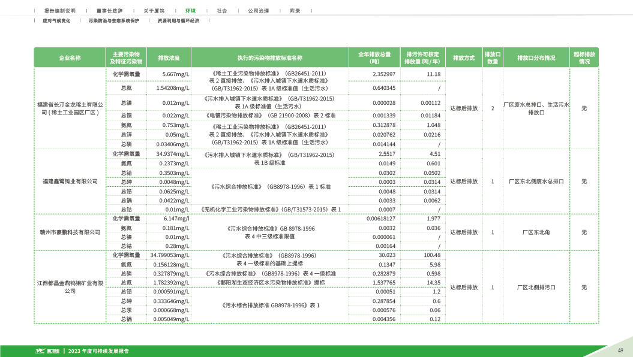This screenshot has height=357, width=633.
Task: Open the 董事长致辞 tab
Action: pyautogui.click(x=109, y=11)
